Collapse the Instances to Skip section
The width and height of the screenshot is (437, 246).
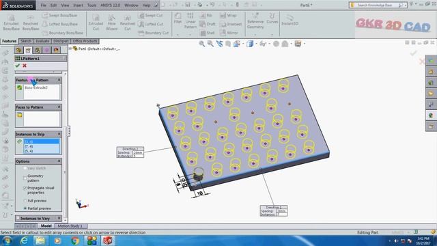point(59,134)
